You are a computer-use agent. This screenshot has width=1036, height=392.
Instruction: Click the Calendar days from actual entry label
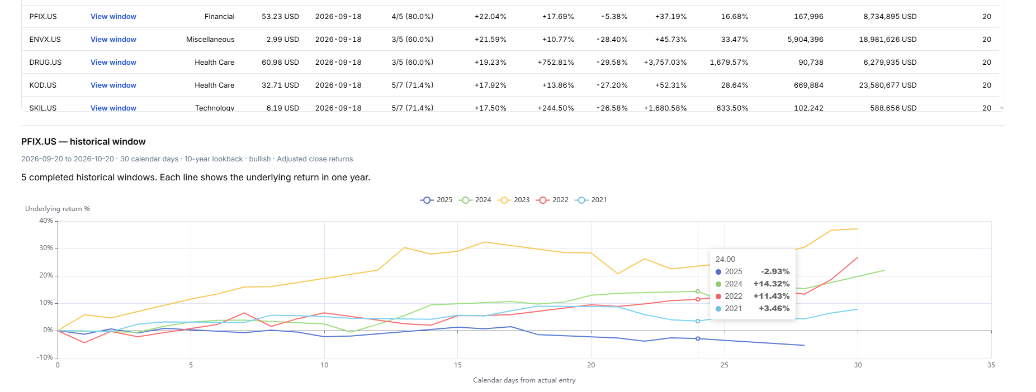pos(524,380)
